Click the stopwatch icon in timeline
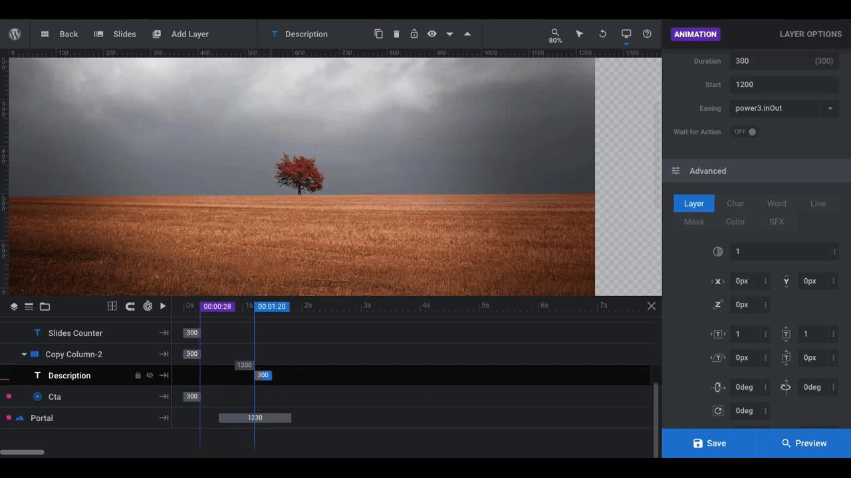The image size is (851, 478). (148, 306)
